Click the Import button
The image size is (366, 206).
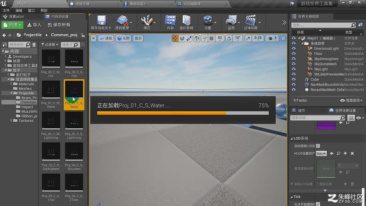point(35,25)
